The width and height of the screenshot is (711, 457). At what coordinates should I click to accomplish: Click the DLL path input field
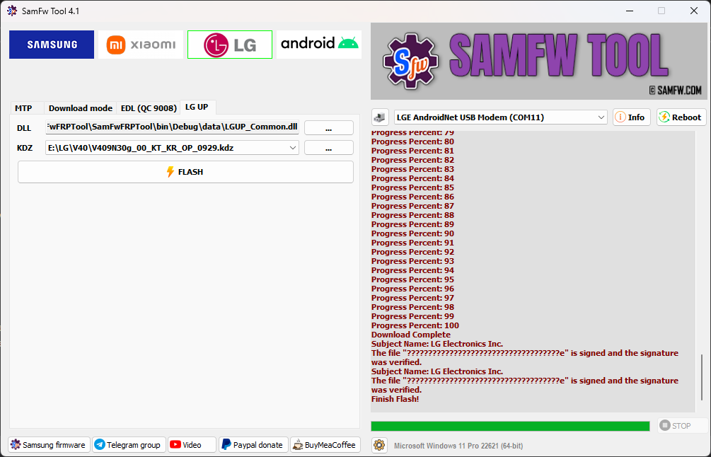[x=173, y=127]
